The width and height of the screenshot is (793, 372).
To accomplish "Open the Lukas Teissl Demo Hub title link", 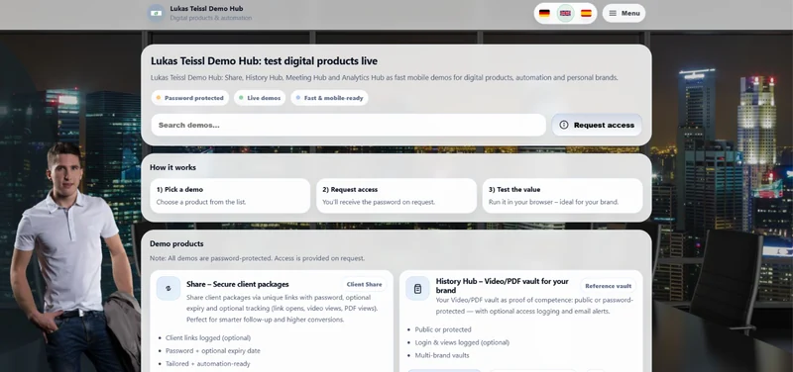I will coord(206,9).
